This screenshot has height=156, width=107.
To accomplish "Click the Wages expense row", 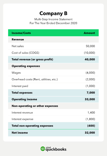I will 53,73.
